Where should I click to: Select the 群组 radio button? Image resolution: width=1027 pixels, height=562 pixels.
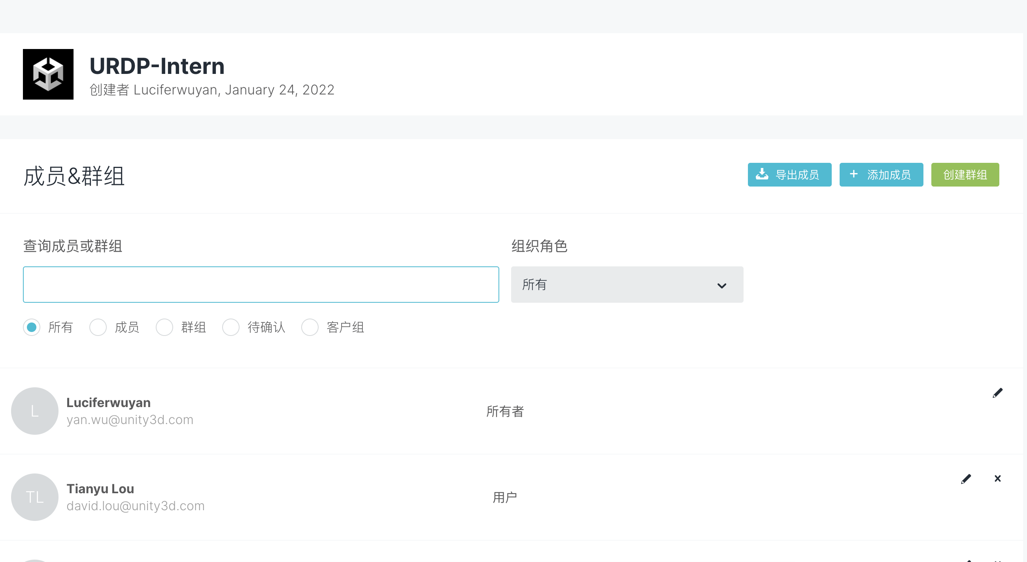[164, 327]
